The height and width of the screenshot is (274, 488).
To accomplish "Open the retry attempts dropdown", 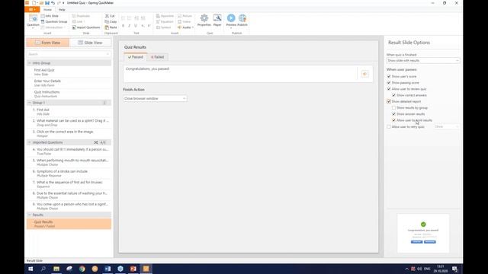I will coord(447,127).
